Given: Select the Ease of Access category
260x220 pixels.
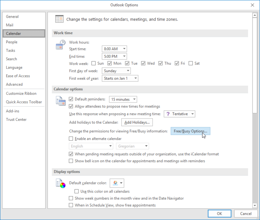Looking at the screenshot, I should click(x=24, y=76).
